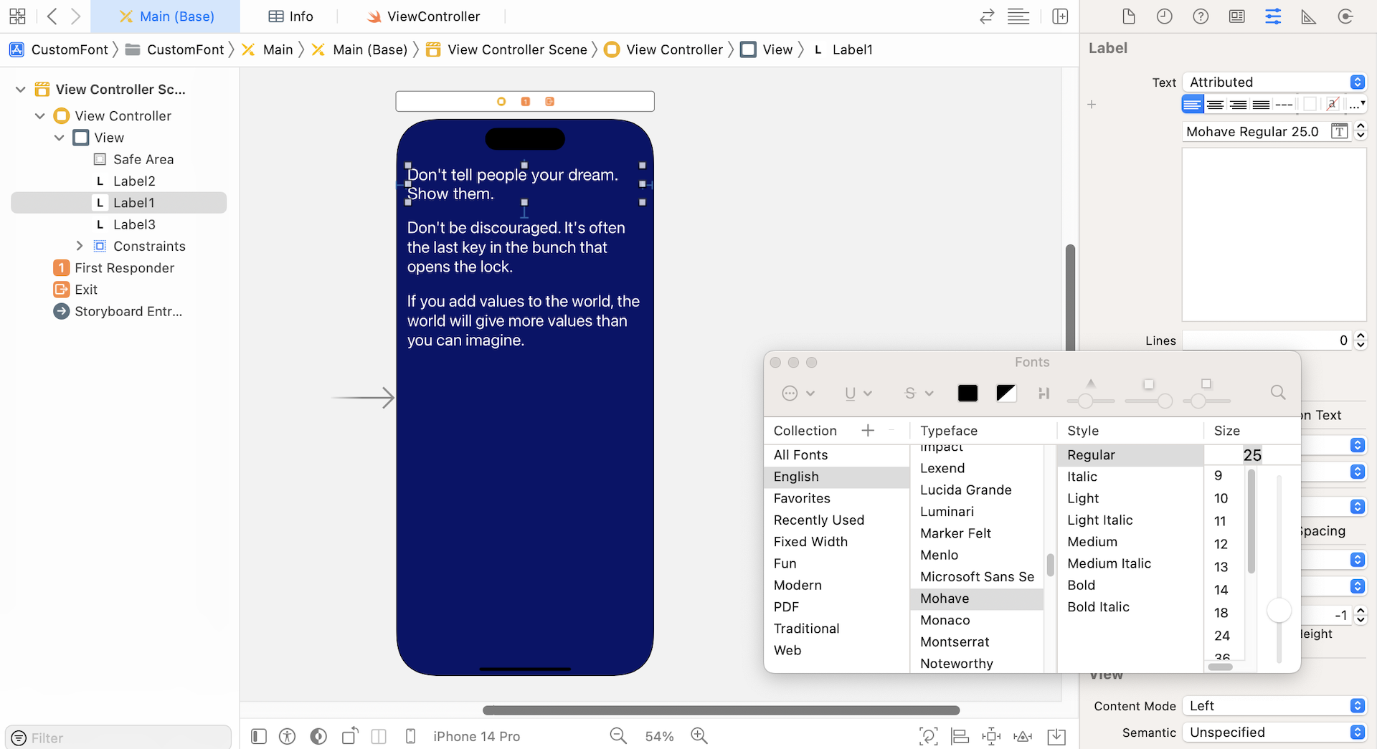Select Bold in the Style list
Image resolution: width=1377 pixels, height=749 pixels.
pos(1081,585)
